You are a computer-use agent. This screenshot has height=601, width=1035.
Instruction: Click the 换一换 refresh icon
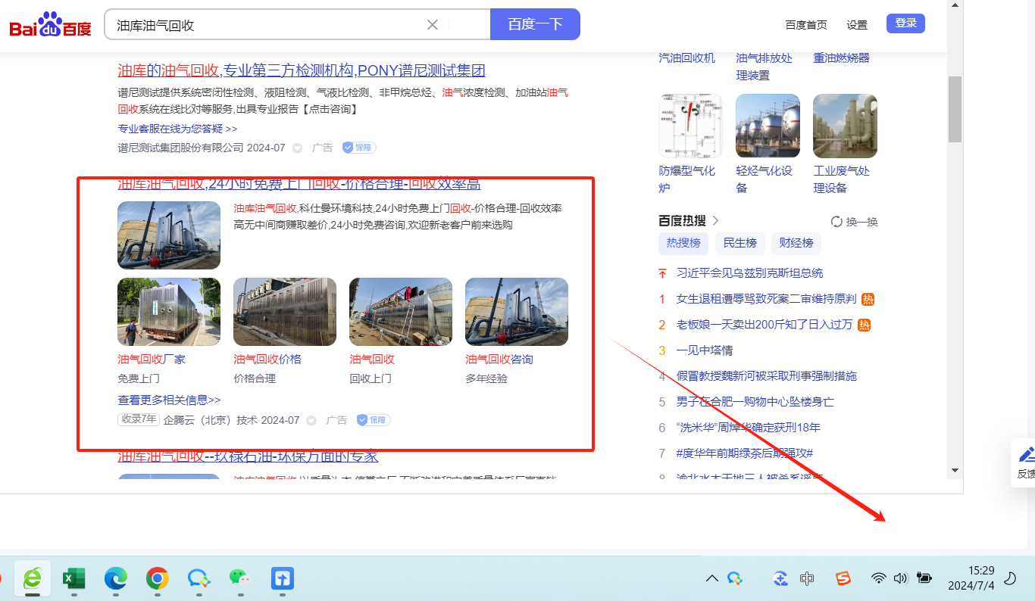(837, 222)
